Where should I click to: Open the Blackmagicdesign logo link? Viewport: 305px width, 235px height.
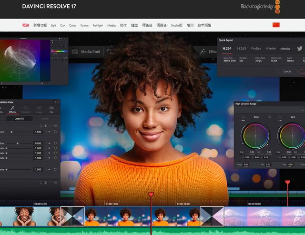coord(260,7)
